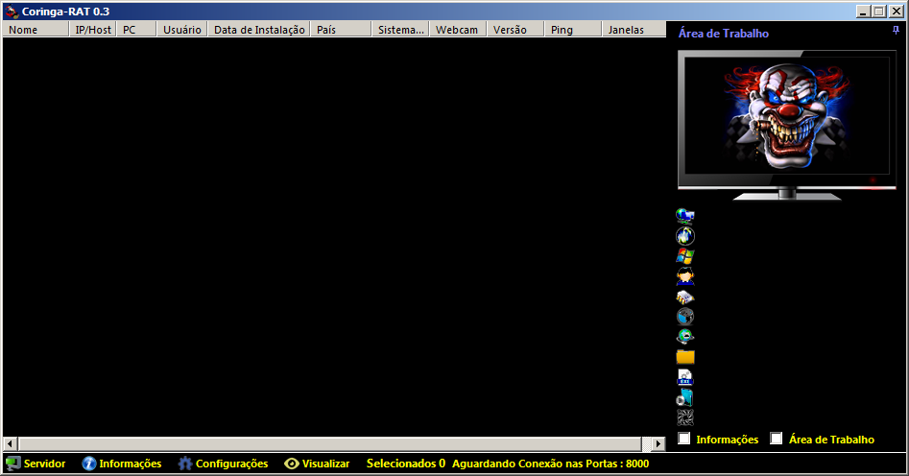Screen dimensions: 909x476
Task: Click the horizontal scrollbar right arrow
Action: point(658,444)
